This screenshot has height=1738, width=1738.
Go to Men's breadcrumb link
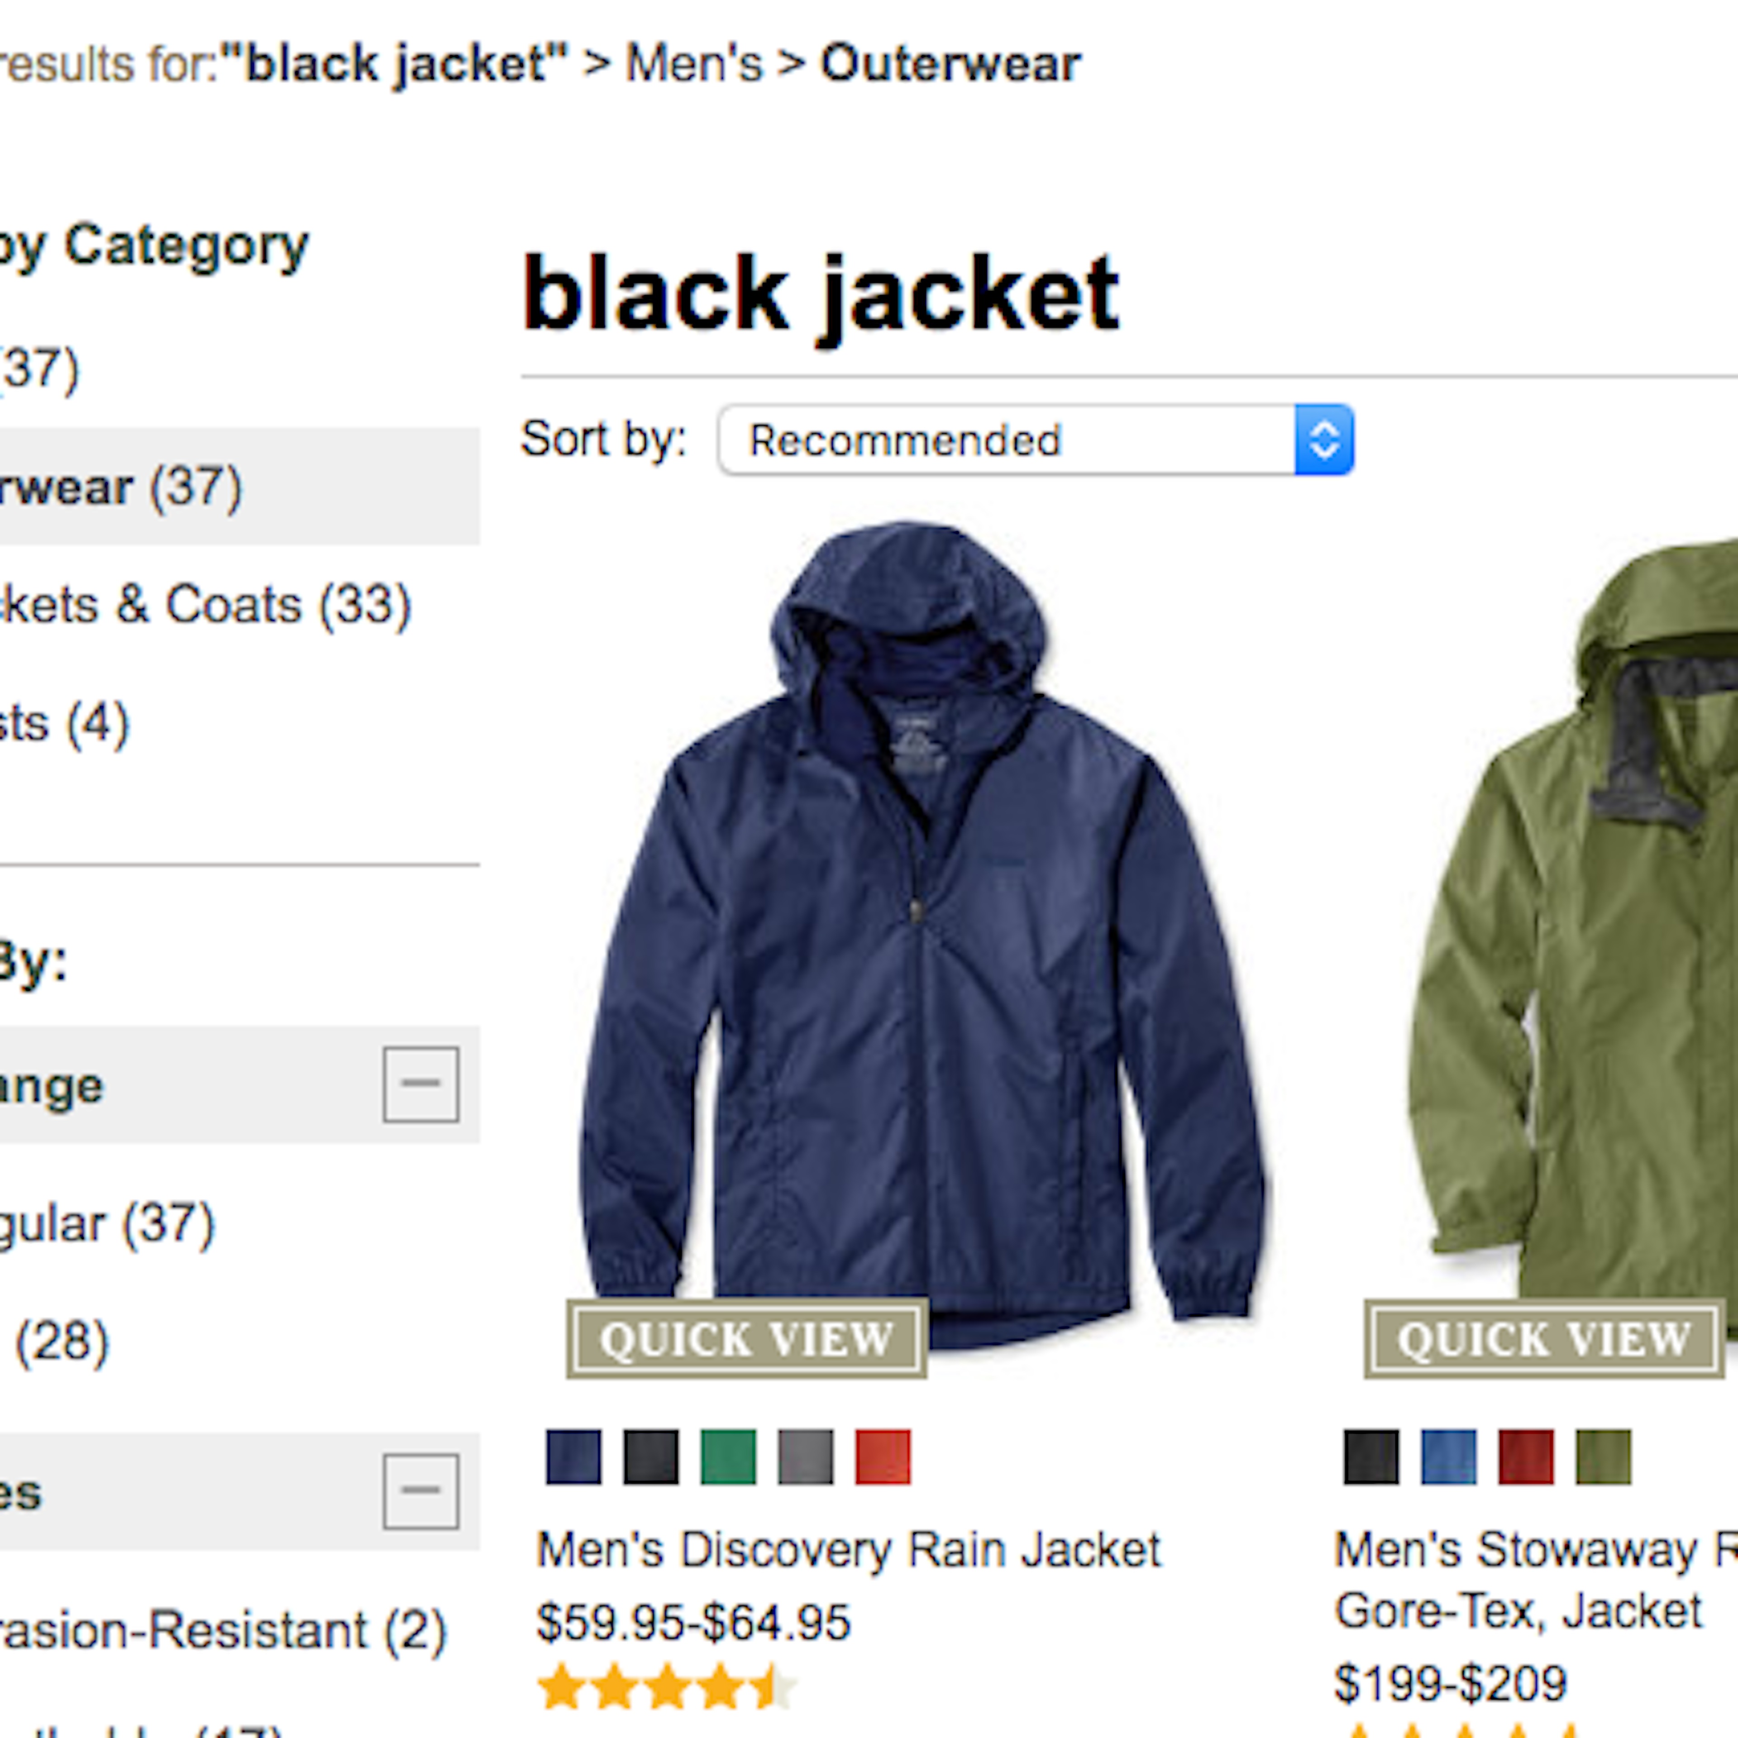pos(693,64)
